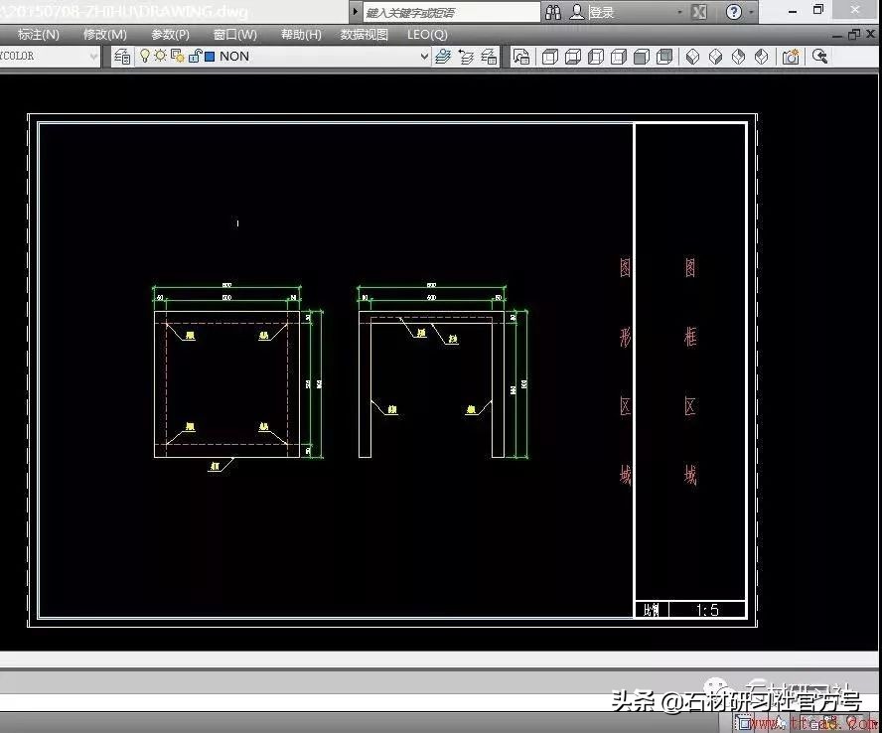
Task: Select the red 形 character text
Action: (x=625, y=338)
